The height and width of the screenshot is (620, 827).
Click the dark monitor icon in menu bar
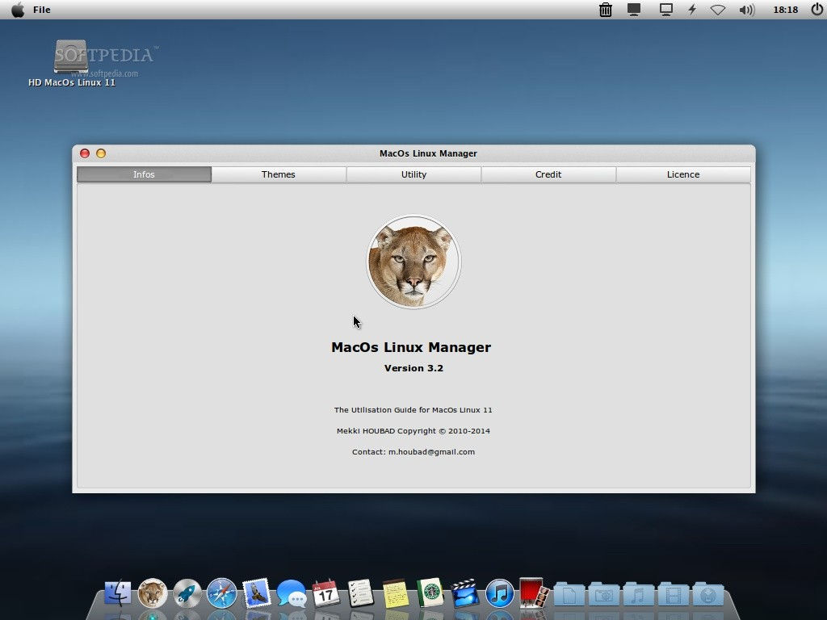pyautogui.click(x=634, y=10)
